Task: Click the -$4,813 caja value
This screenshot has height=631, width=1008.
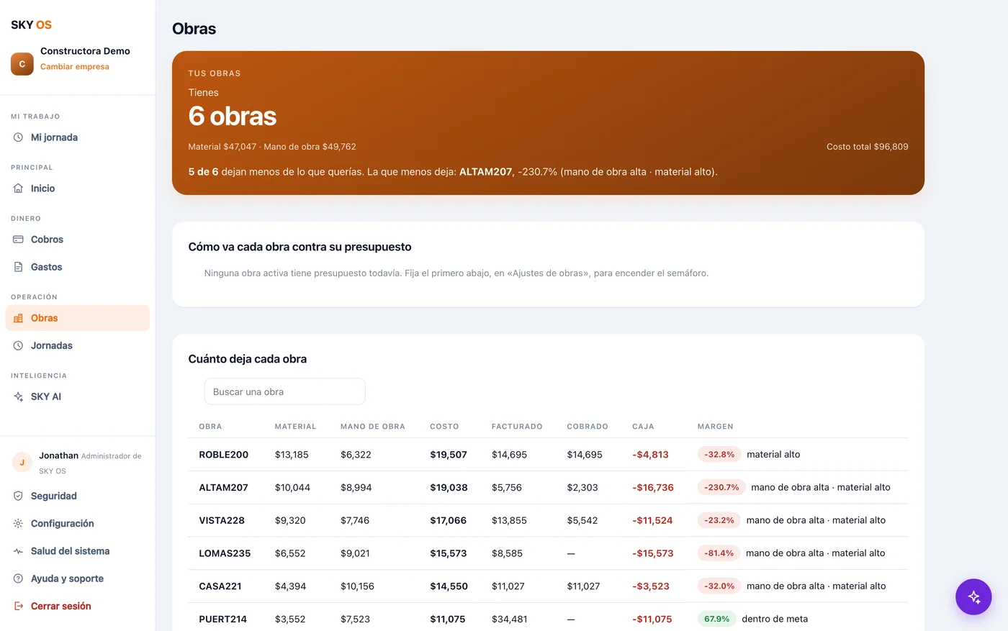Action: (x=650, y=455)
